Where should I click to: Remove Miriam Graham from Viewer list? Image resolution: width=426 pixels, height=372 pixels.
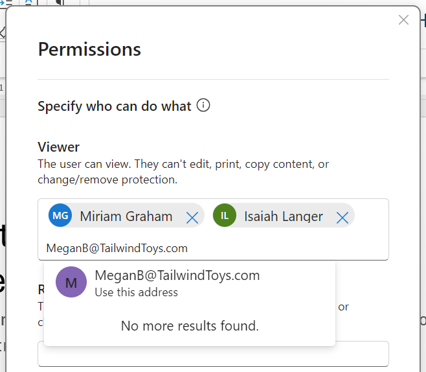pyautogui.click(x=192, y=217)
